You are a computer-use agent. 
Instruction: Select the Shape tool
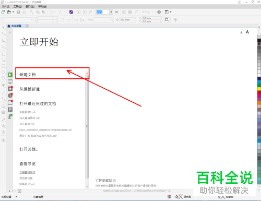[3, 33]
